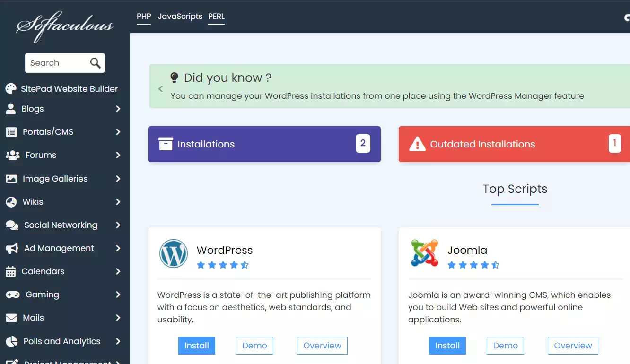
Task: Expand the Gaming category chevron
Action: [118, 295]
